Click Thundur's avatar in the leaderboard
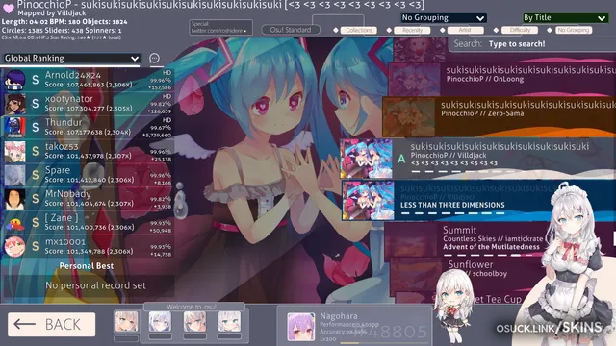This screenshot has width=616, height=346. 15,128
